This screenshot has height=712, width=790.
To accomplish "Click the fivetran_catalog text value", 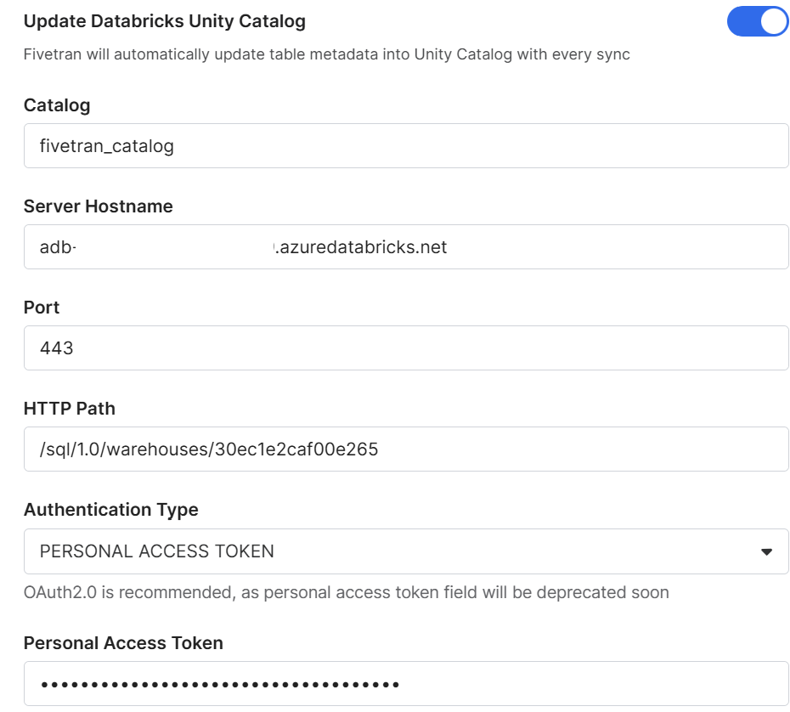I will (x=107, y=146).
